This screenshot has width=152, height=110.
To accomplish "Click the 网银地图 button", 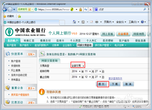I will pos(139,34).
